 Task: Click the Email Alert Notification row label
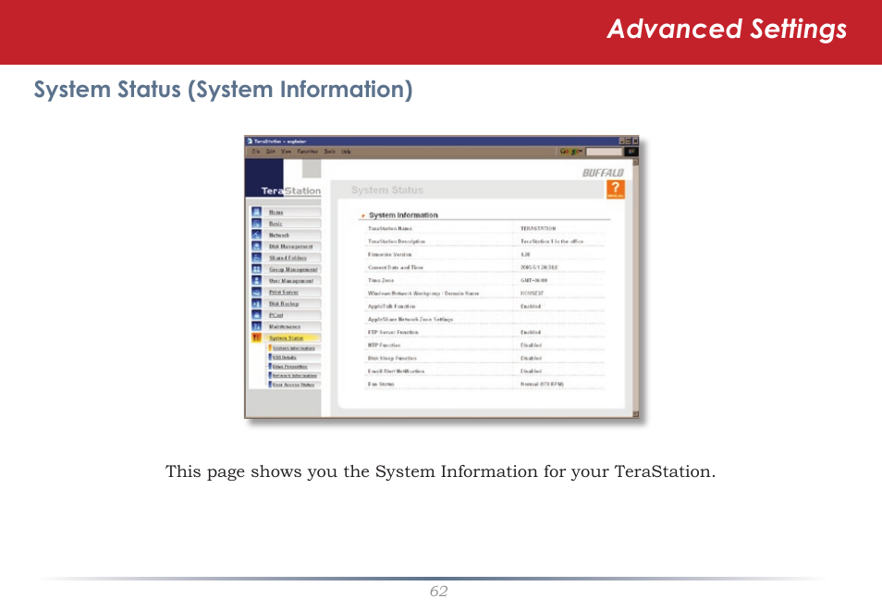click(x=396, y=371)
